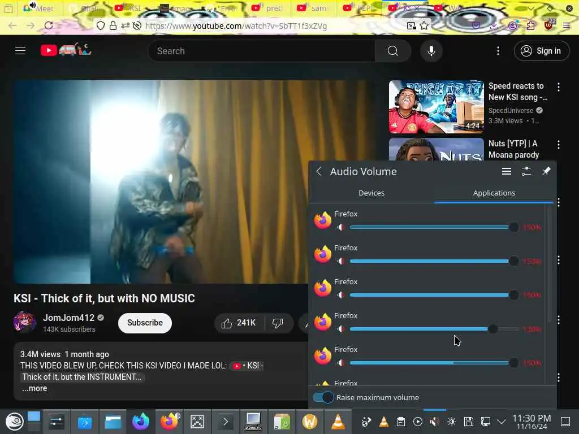The width and height of the screenshot is (579, 434).
Task: Pin the Audio Volume popup open
Action: click(546, 171)
